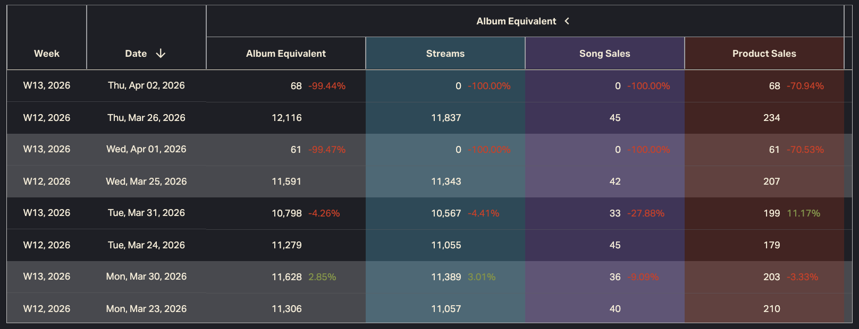The width and height of the screenshot is (859, 329).
Task: Click the -27.88% song sales change
Action: [x=645, y=213]
